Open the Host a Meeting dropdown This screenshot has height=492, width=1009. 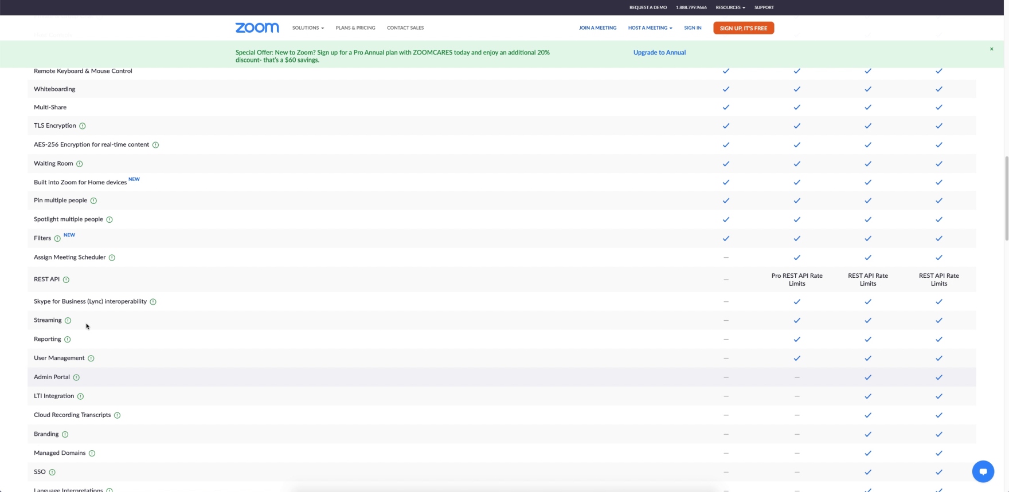pyautogui.click(x=650, y=28)
